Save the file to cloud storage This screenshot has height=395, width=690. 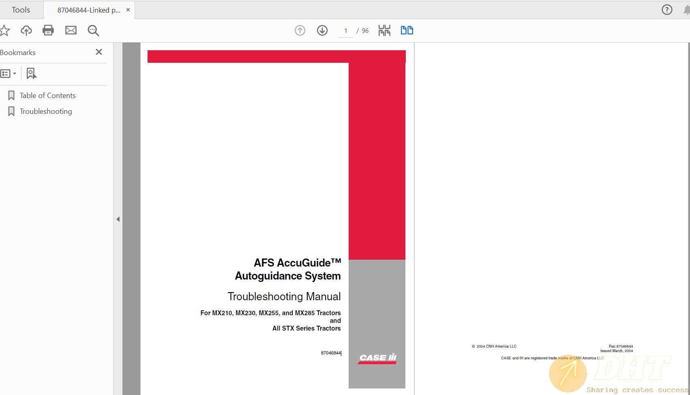tap(26, 30)
